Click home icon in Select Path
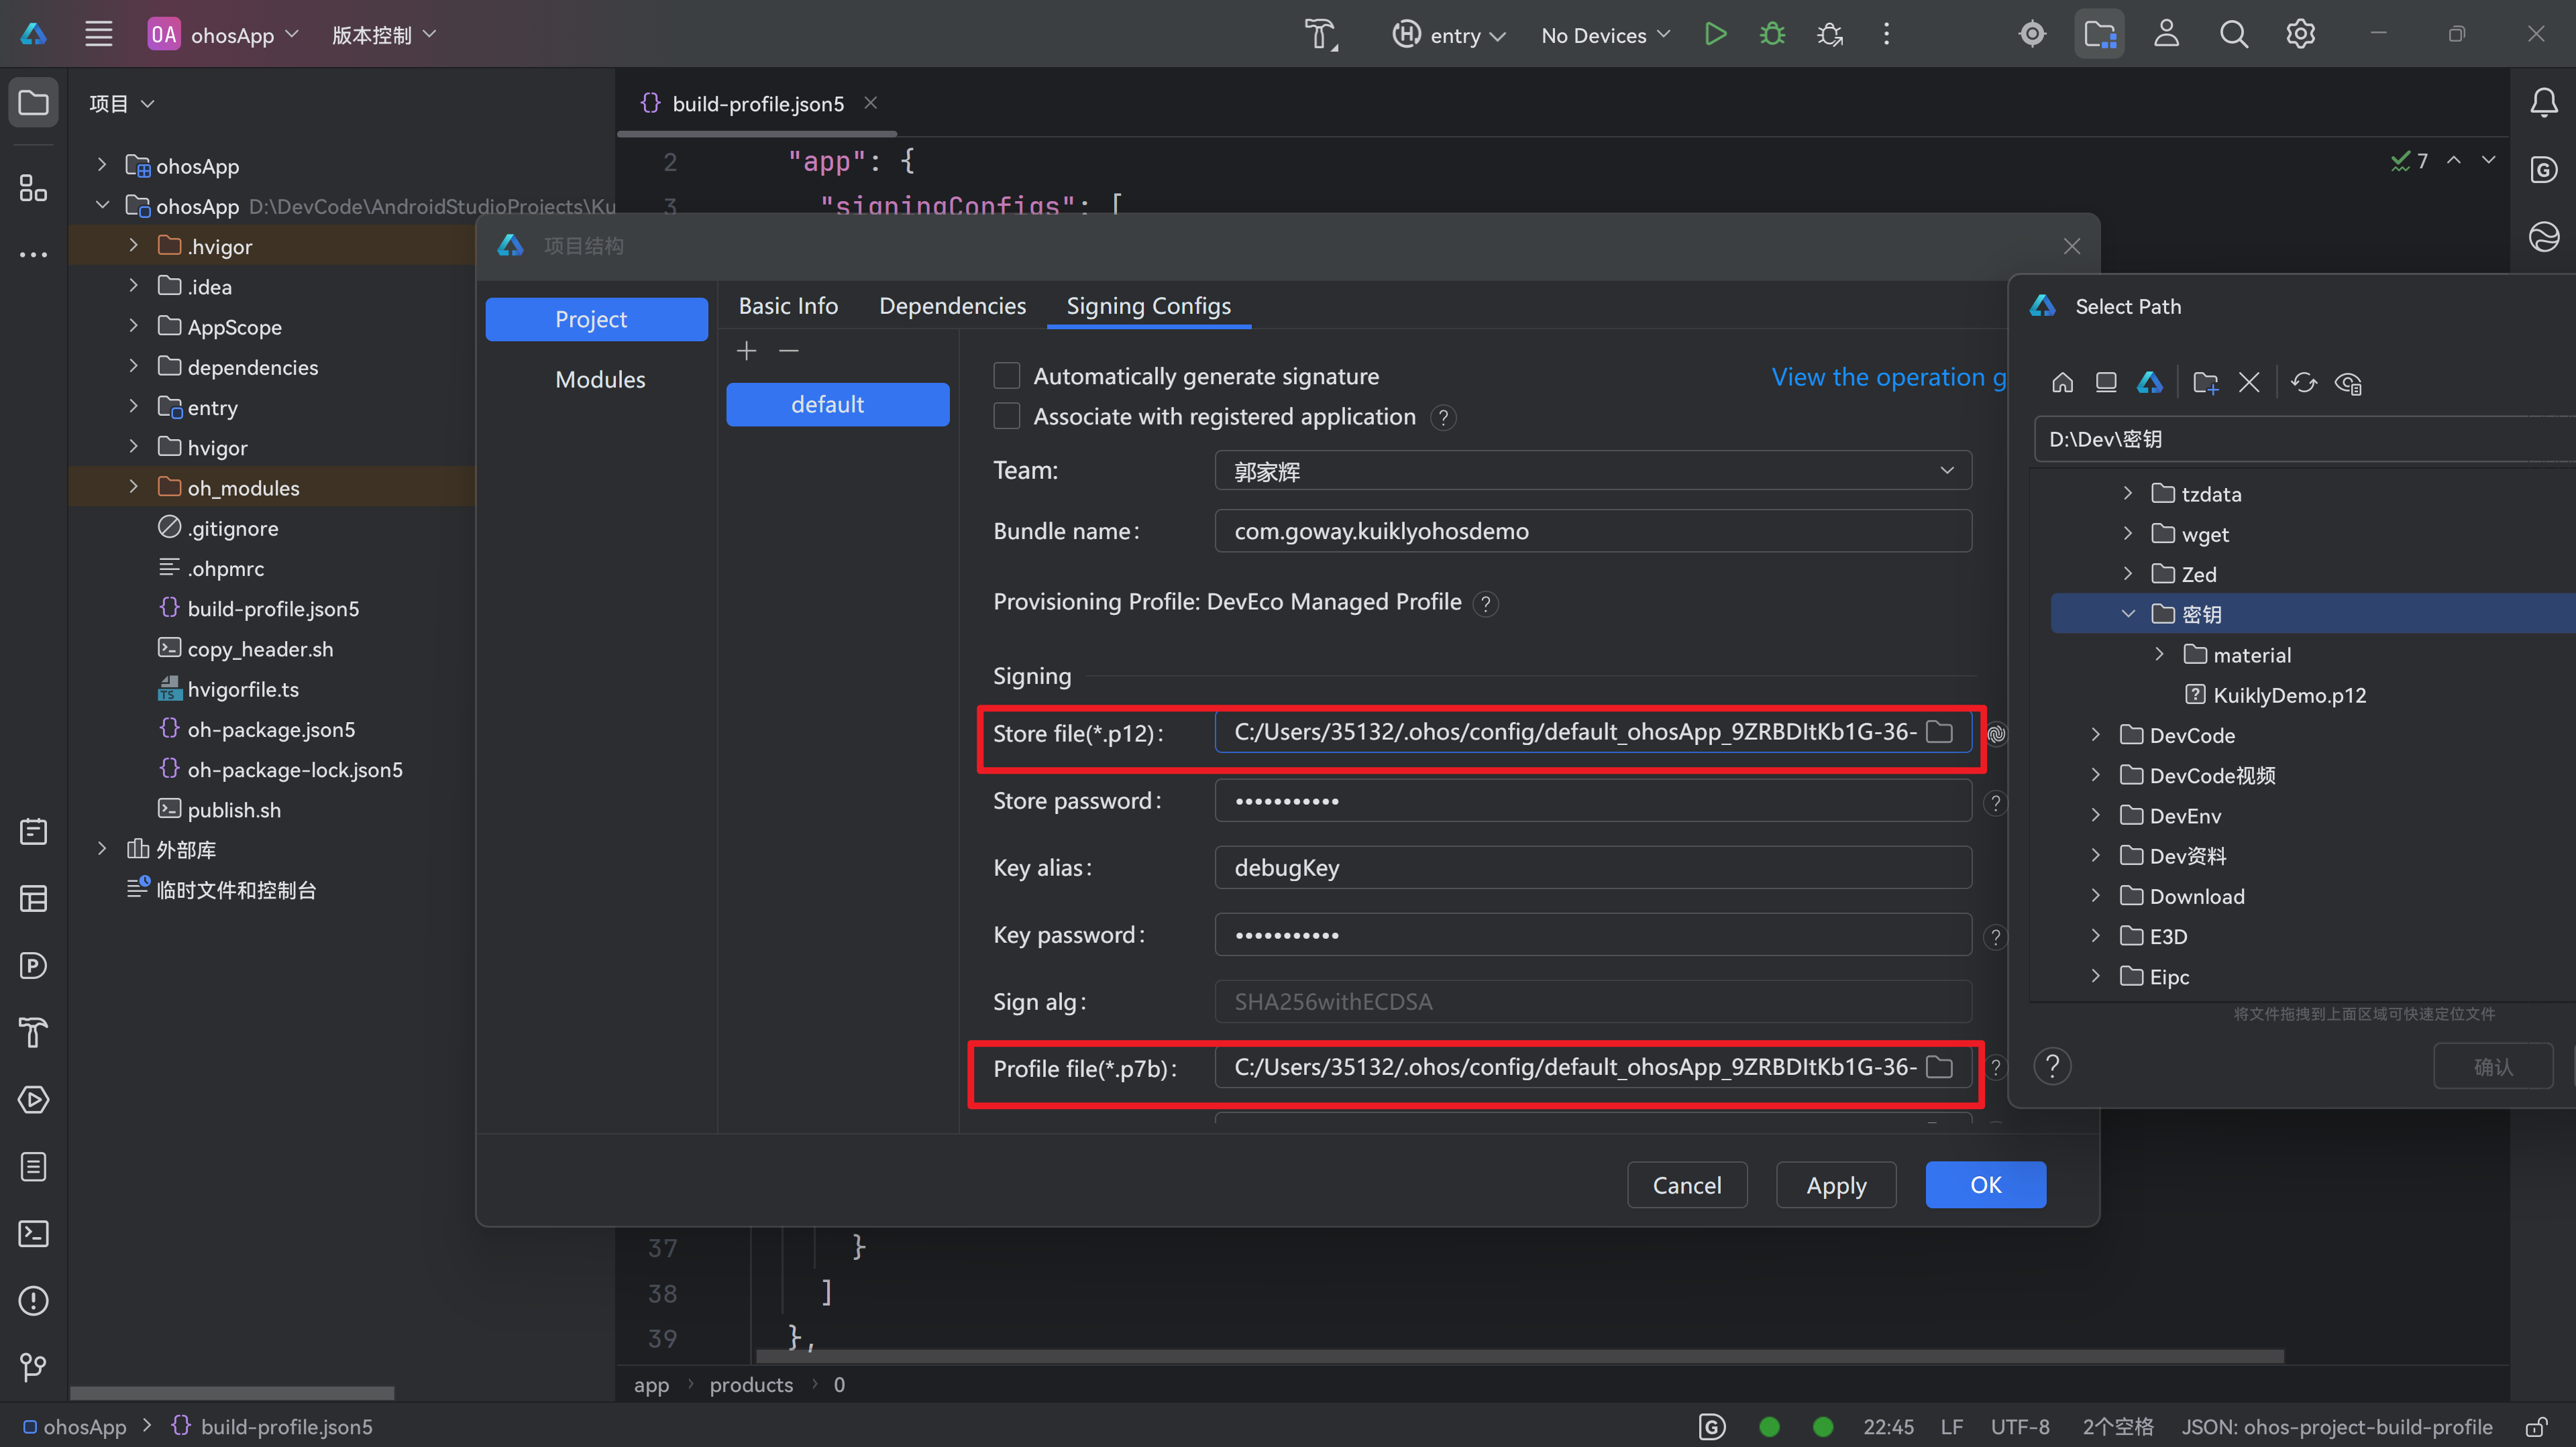Viewport: 2576px width, 1447px height. pos(2062,383)
